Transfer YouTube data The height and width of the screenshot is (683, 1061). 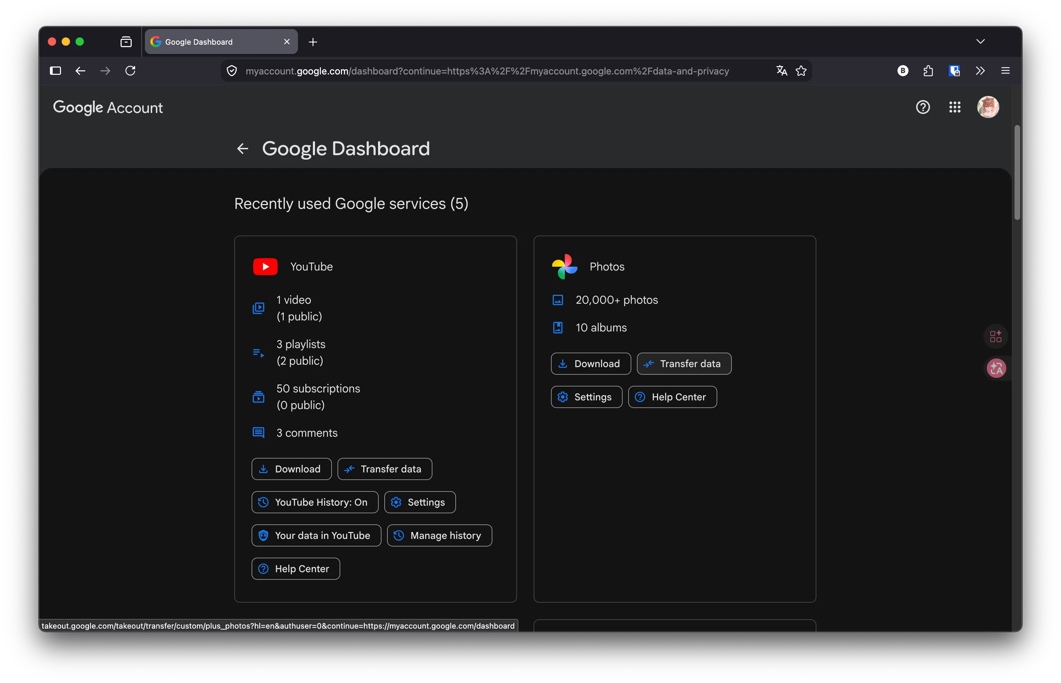click(x=384, y=469)
